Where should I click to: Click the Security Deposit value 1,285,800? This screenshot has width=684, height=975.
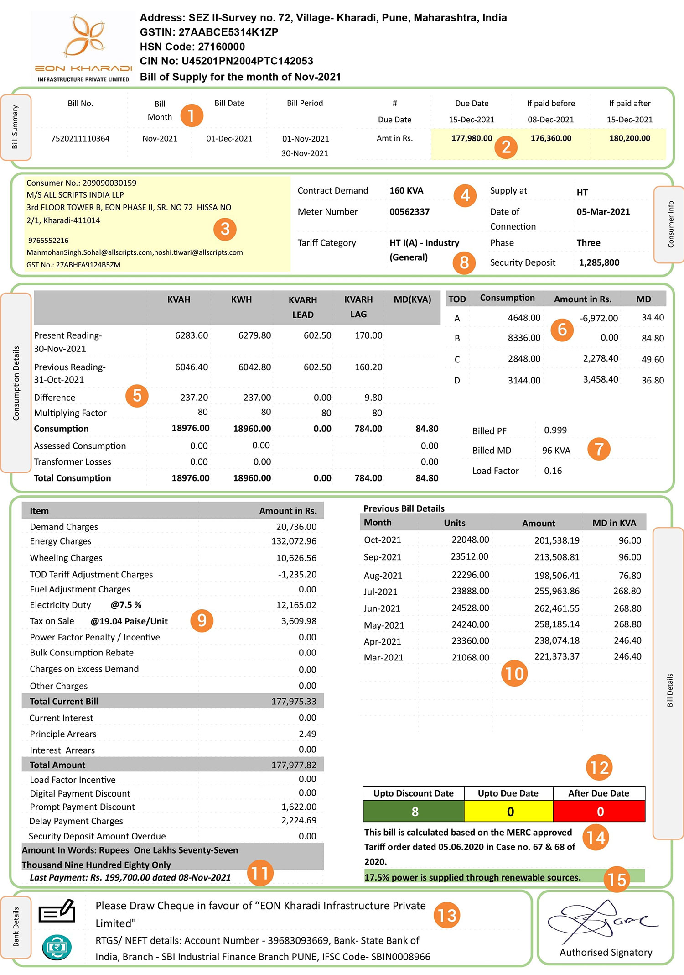(599, 262)
